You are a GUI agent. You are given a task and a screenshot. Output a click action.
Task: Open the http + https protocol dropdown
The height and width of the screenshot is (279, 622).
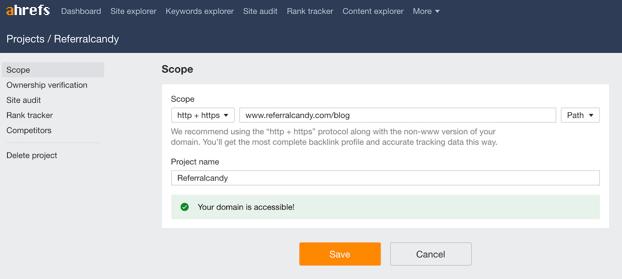coord(203,115)
